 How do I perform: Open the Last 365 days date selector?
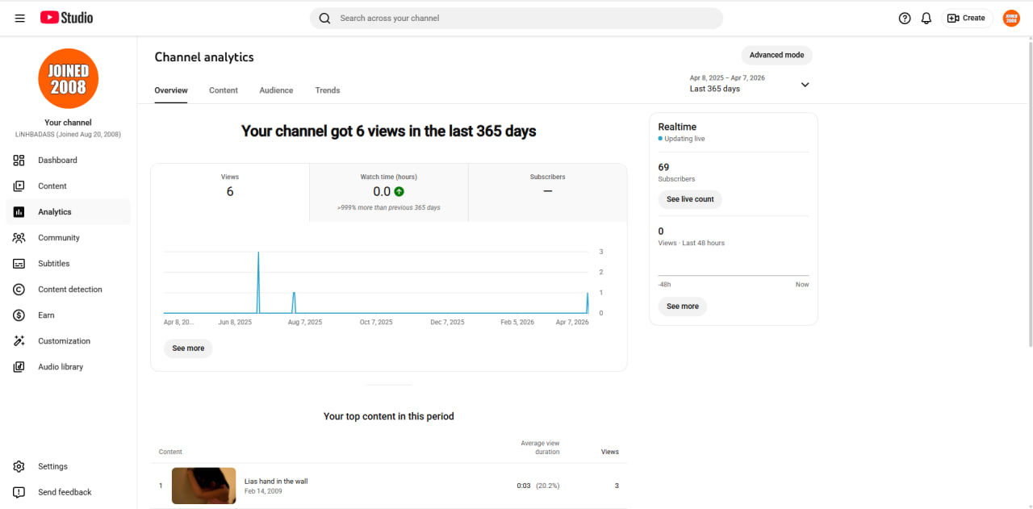(x=750, y=84)
